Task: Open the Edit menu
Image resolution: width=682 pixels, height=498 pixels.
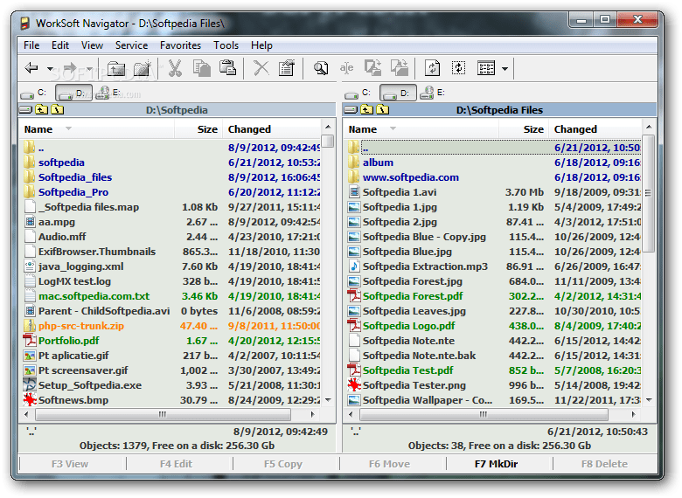Action: tap(60, 45)
